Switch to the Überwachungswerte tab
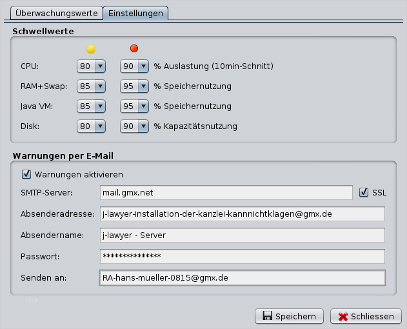407x329 pixels. (x=56, y=13)
